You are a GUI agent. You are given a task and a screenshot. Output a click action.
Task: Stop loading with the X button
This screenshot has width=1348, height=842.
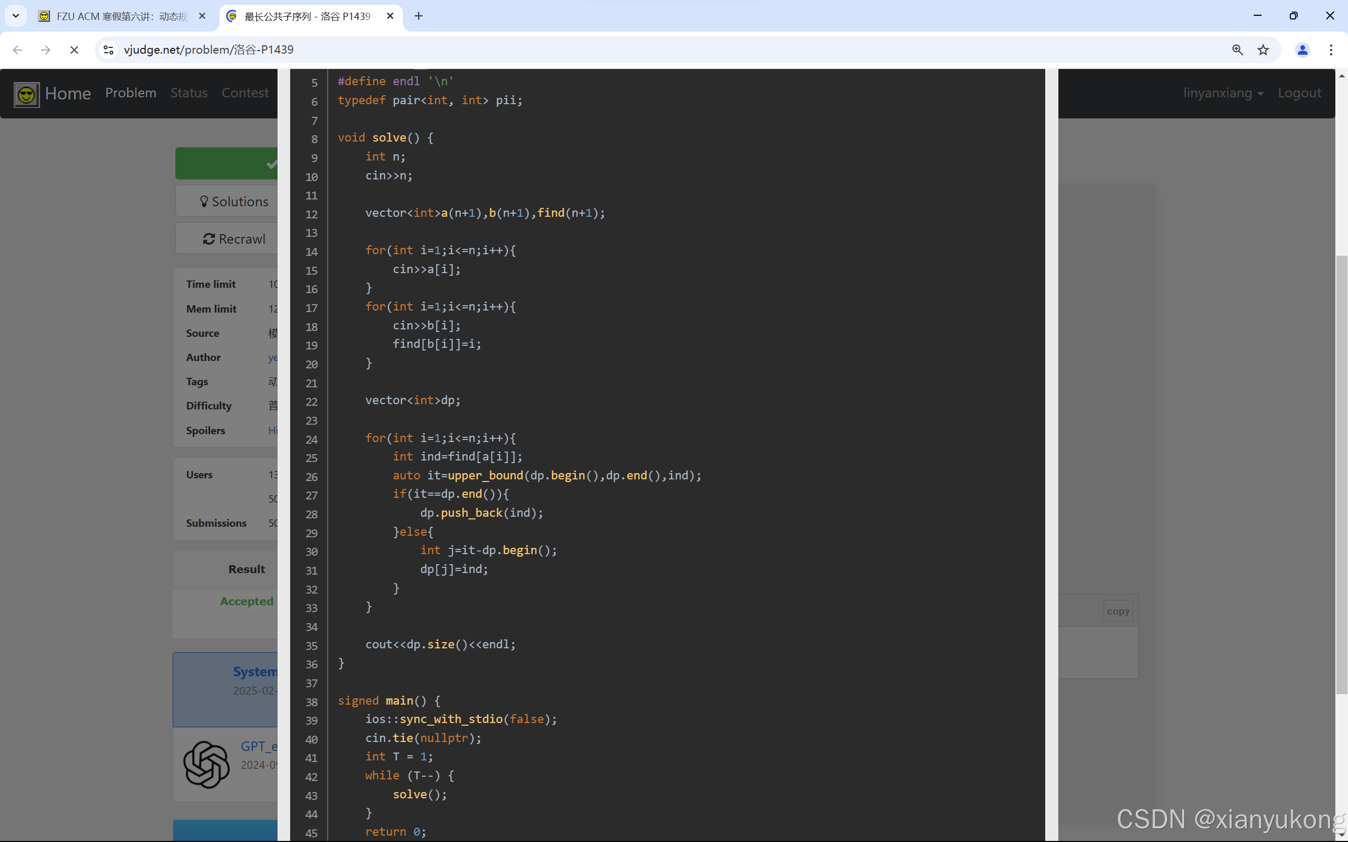[x=74, y=50]
